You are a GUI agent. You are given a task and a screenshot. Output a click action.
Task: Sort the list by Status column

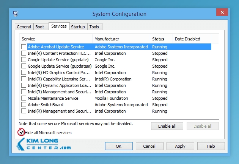coord(160,39)
